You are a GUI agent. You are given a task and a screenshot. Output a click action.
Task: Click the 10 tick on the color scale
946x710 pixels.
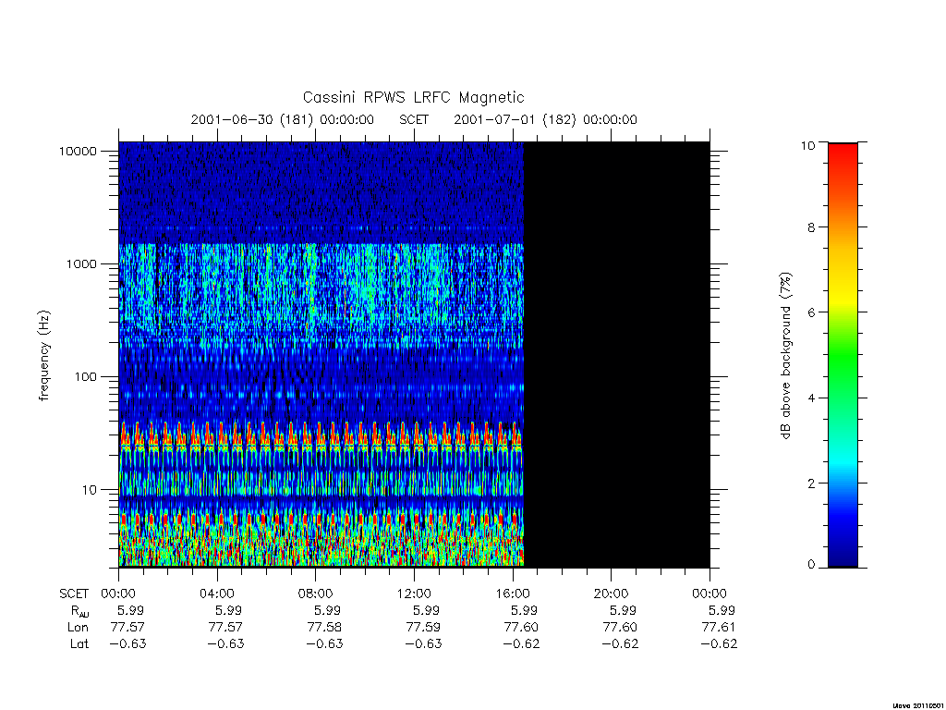(x=807, y=145)
